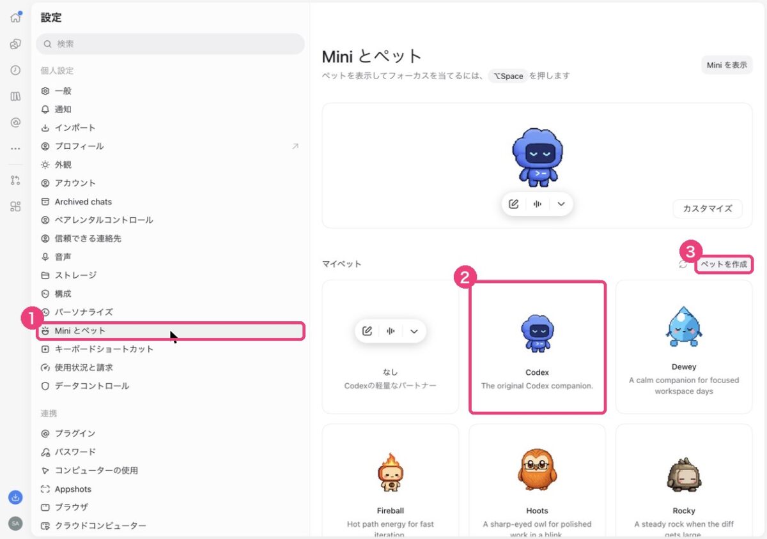The width and height of the screenshot is (767, 539).
Task: Click the external-link arrow on the プロフィール row
Action: [295, 146]
